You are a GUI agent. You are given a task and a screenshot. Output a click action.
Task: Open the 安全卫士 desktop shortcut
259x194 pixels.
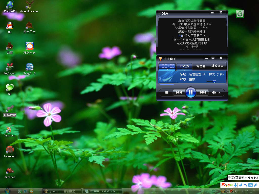pyautogui.click(x=29, y=27)
